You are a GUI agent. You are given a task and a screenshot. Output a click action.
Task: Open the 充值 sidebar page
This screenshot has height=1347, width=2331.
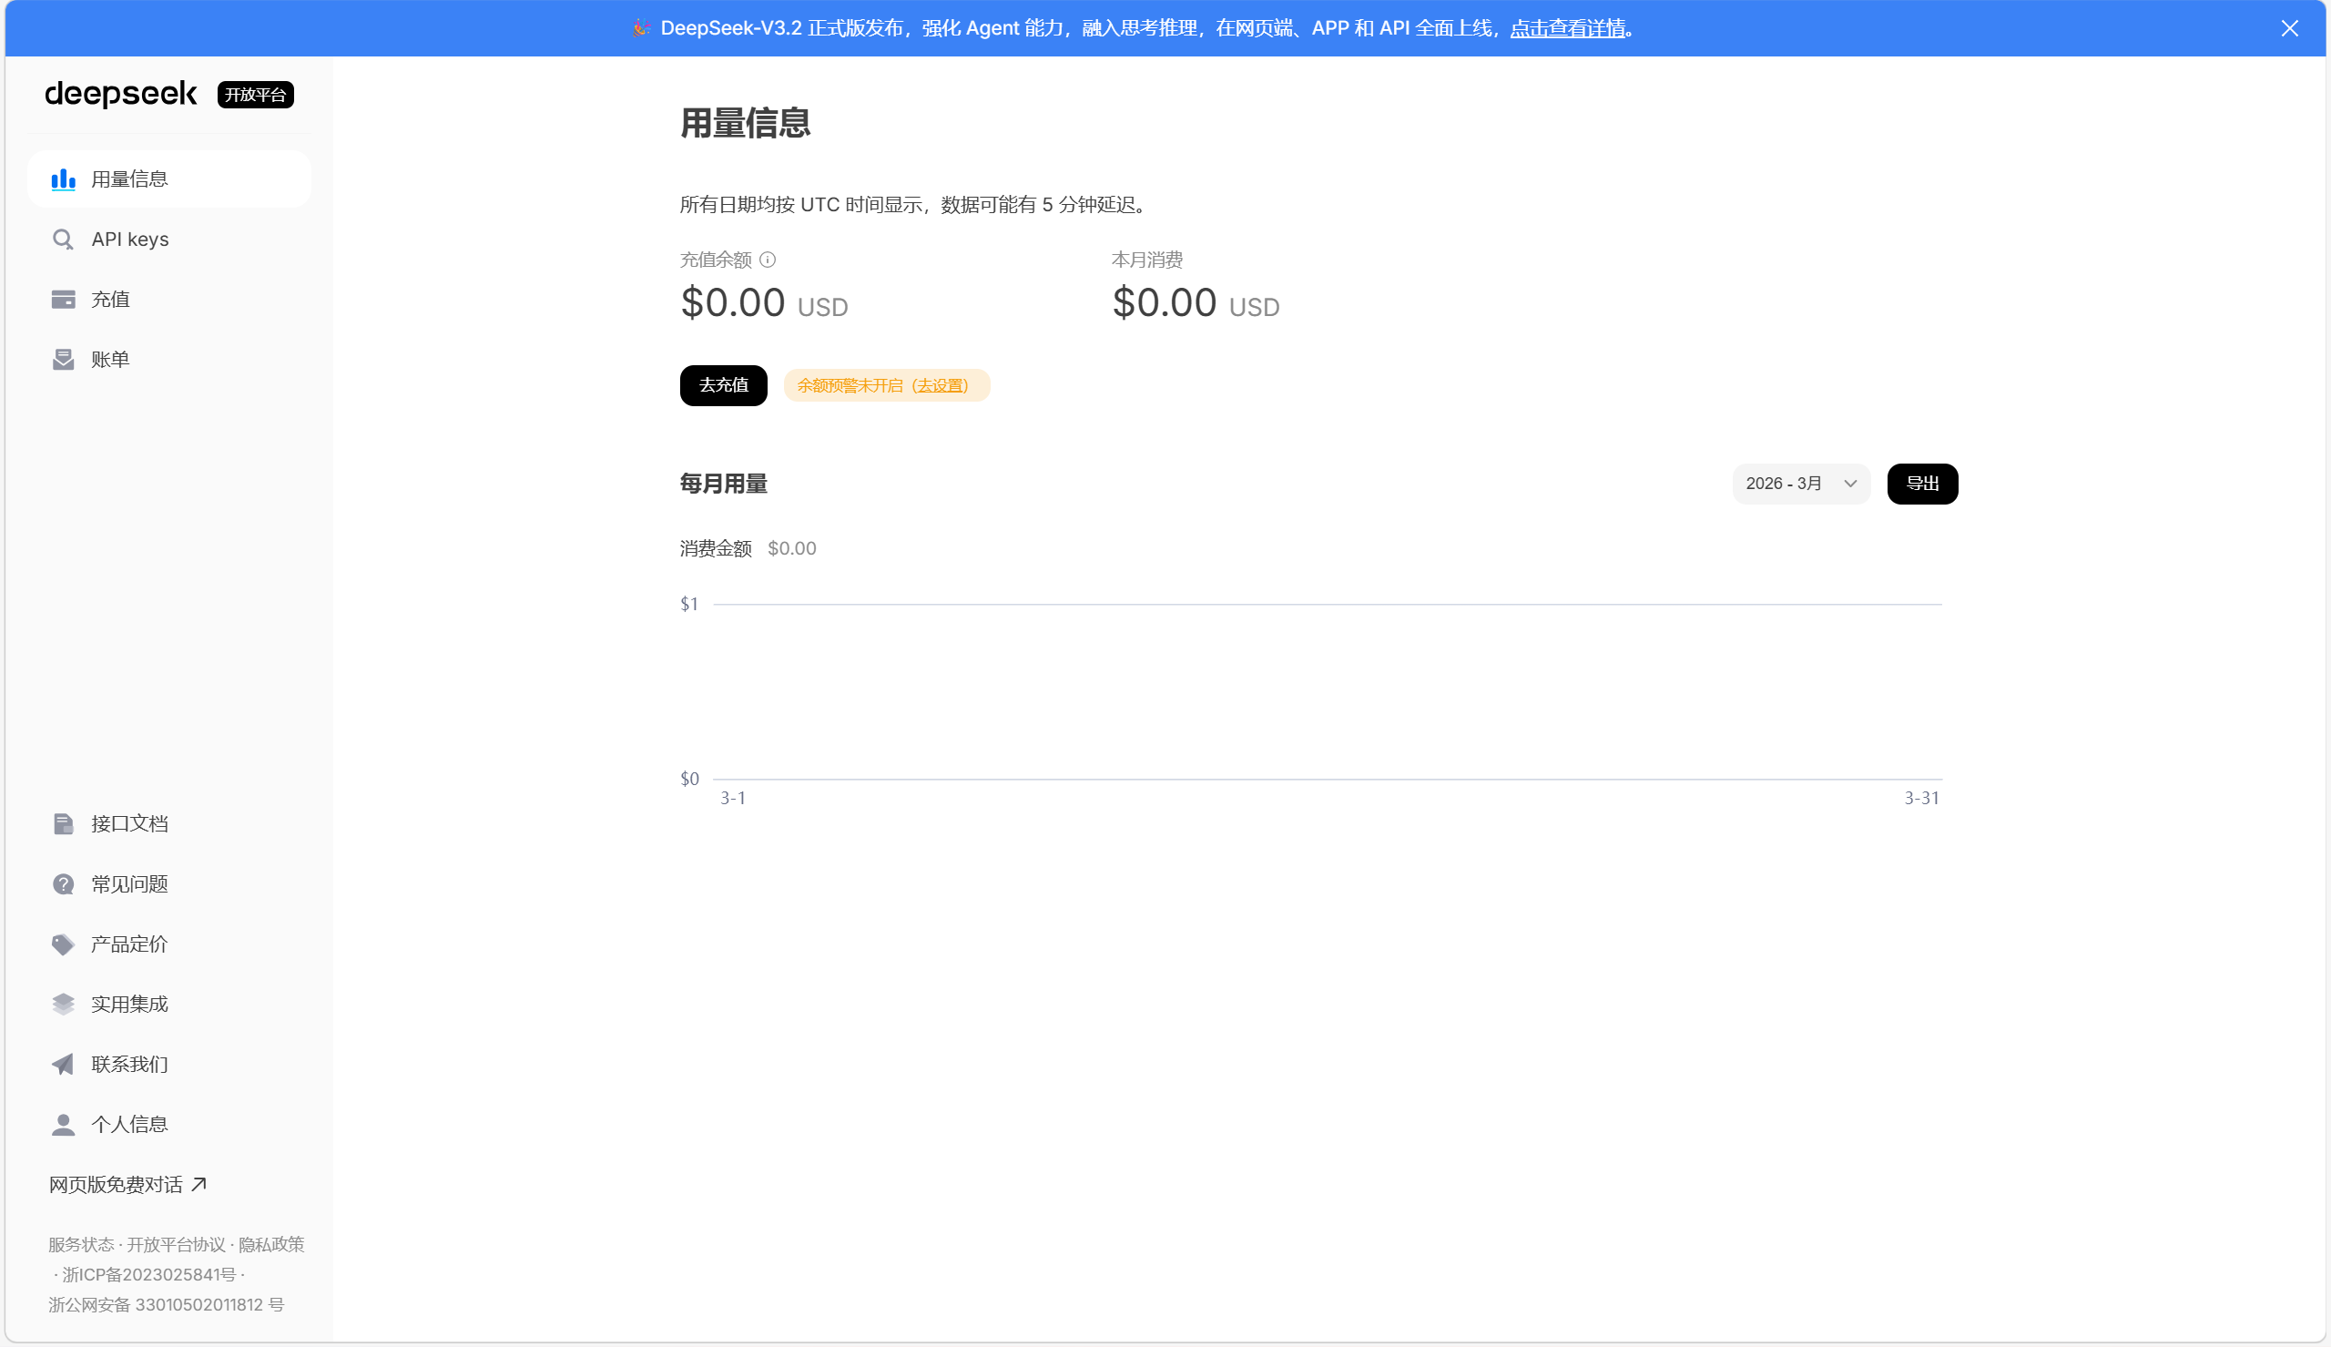(x=169, y=300)
